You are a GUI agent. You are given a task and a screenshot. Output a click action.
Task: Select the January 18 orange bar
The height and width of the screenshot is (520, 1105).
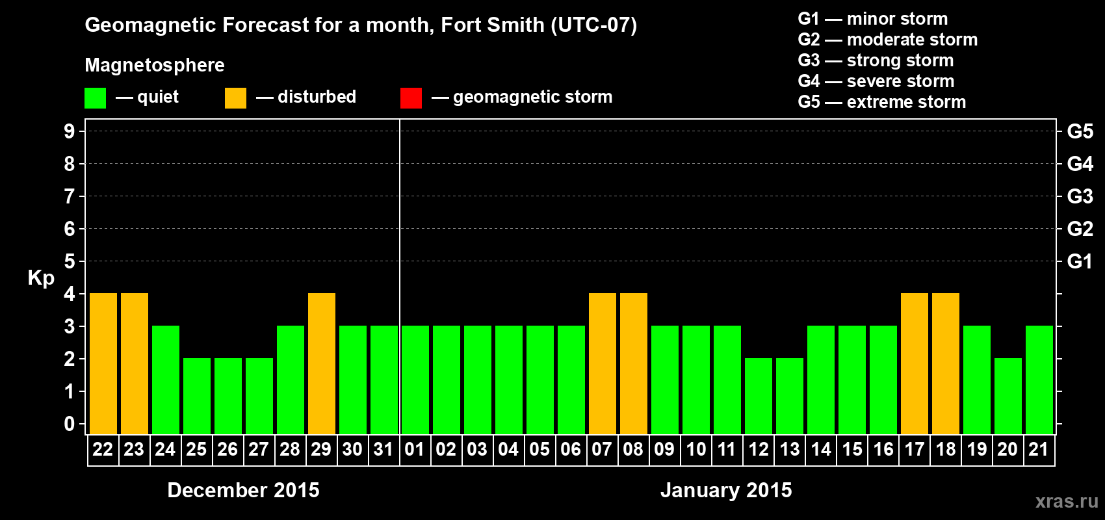pyautogui.click(x=946, y=364)
